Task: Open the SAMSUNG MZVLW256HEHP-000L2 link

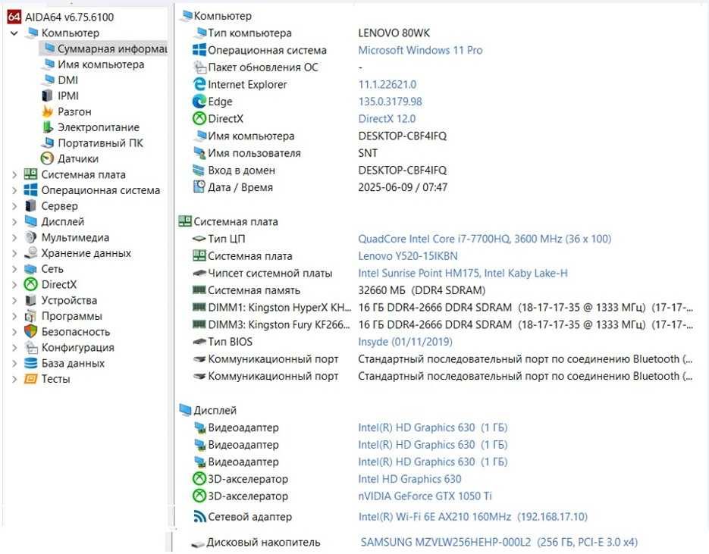Action: tap(499, 542)
